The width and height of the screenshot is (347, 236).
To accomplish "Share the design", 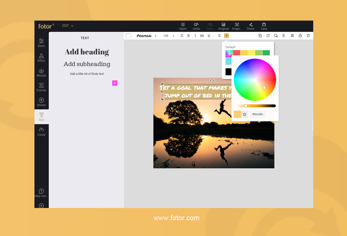I will click(250, 26).
